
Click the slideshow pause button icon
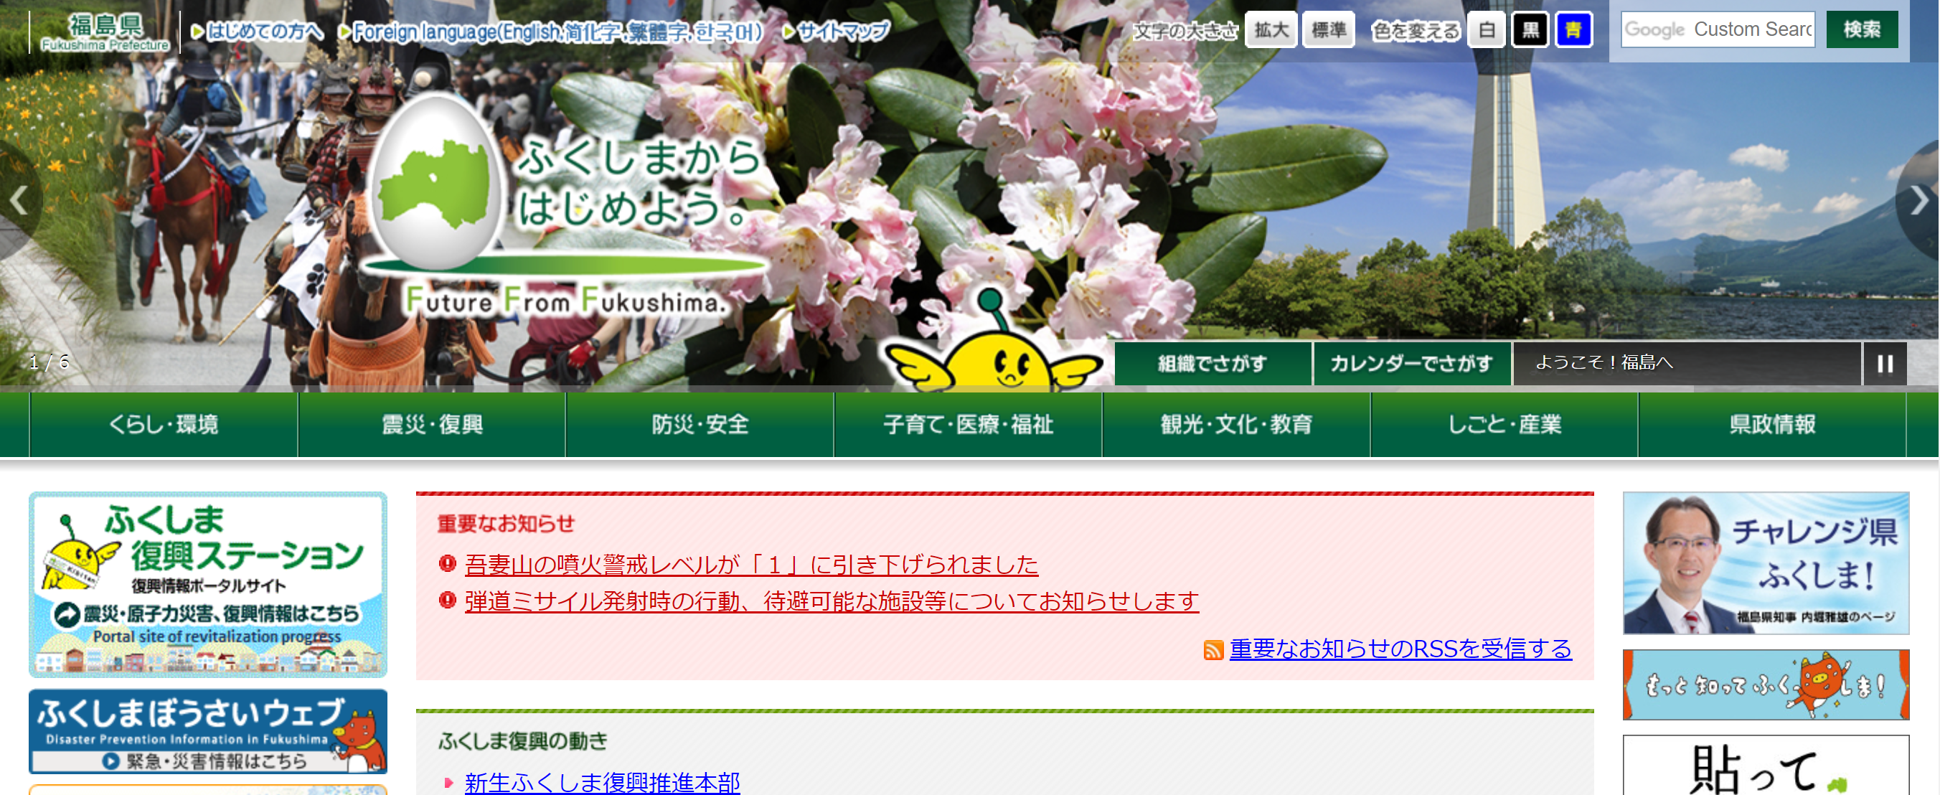1887,364
